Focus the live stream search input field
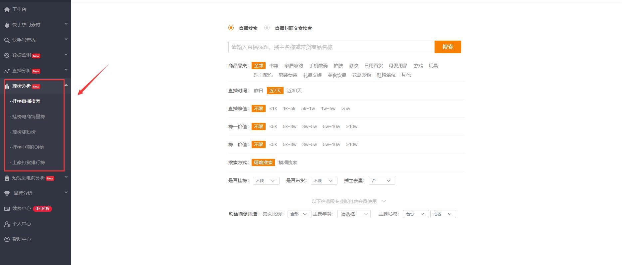The height and width of the screenshot is (265, 622). [331, 47]
